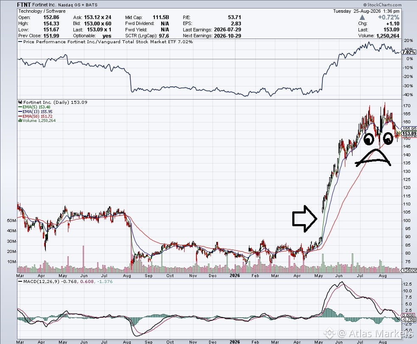Image resolution: width=417 pixels, height=344 pixels.
Task: Click the High value 154.33
Action: pos(51,23)
